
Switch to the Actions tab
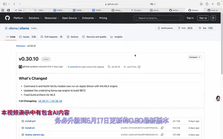[x=72, y=37]
